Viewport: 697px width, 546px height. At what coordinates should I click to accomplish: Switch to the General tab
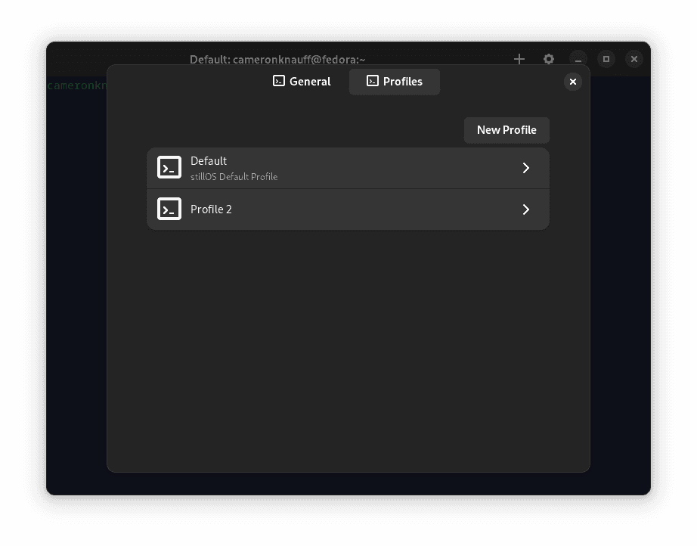[302, 82]
